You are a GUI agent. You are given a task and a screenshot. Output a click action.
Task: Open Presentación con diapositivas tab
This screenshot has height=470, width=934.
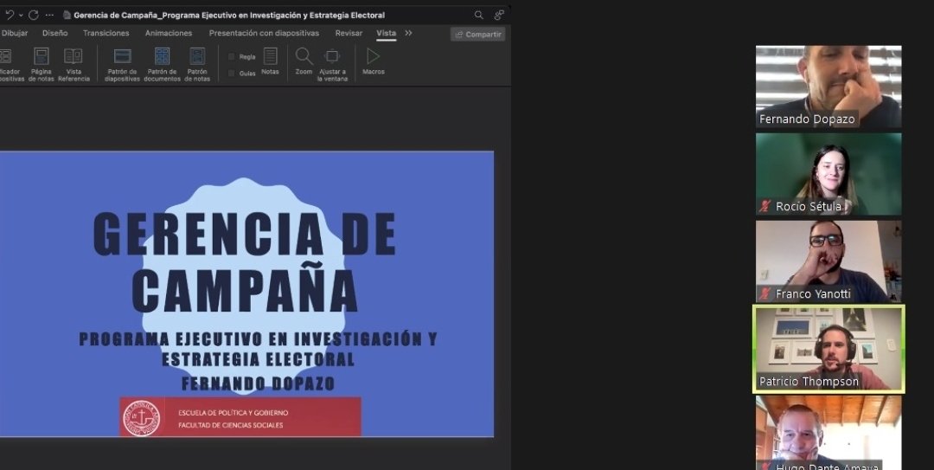tap(264, 33)
